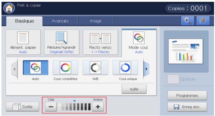Show previous color mode options with left arrow
The height and width of the screenshot is (116, 215).
click(15, 69)
